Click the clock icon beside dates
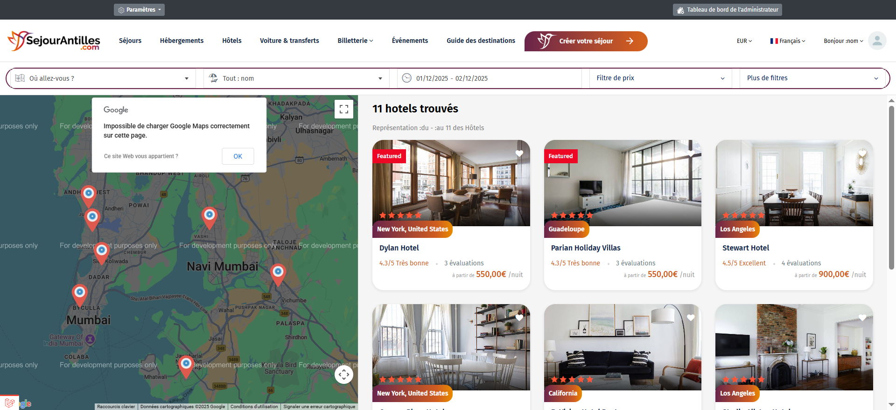This screenshot has height=410, width=896. click(407, 78)
